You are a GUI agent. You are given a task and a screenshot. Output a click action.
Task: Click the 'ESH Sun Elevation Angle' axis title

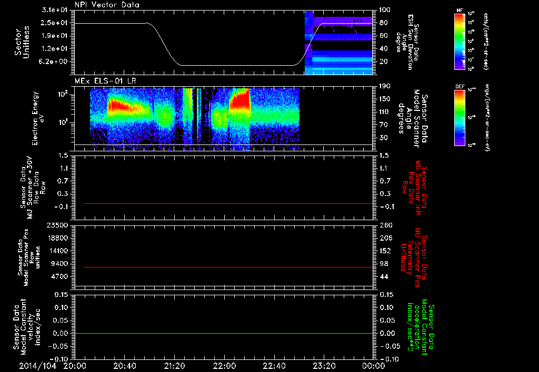coord(407,42)
